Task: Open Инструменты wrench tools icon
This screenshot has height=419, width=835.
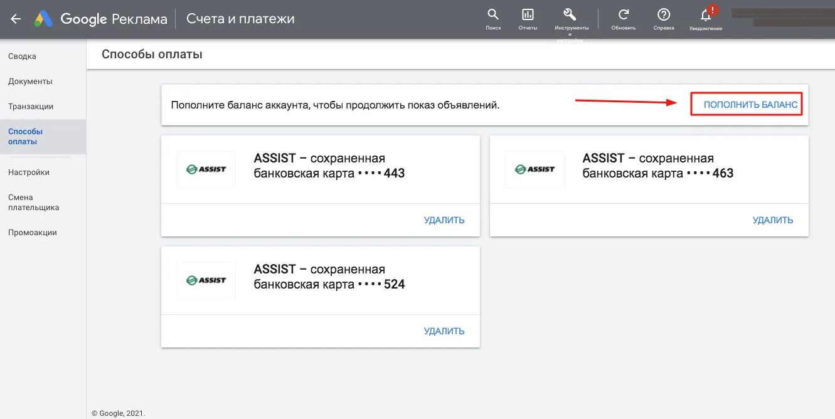Action: (570, 15)
